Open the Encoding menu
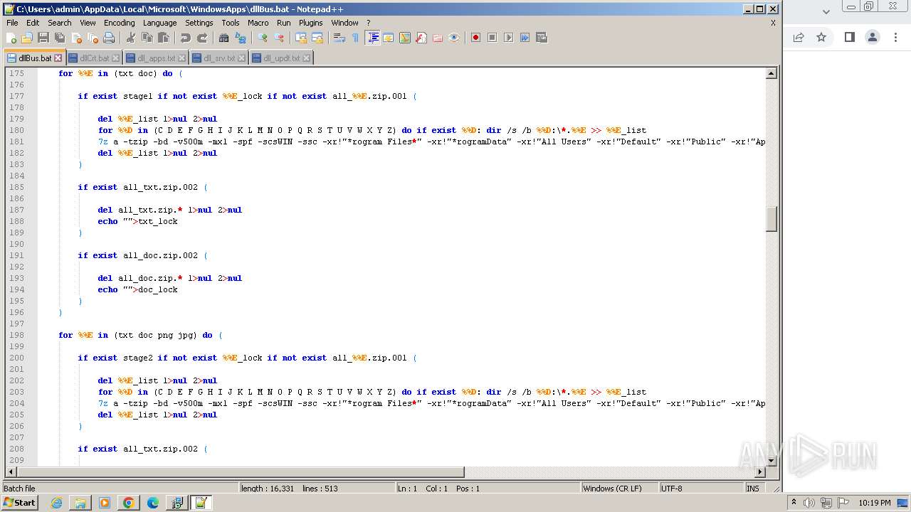Screen dimensions: 911x512 pos(119,23)
